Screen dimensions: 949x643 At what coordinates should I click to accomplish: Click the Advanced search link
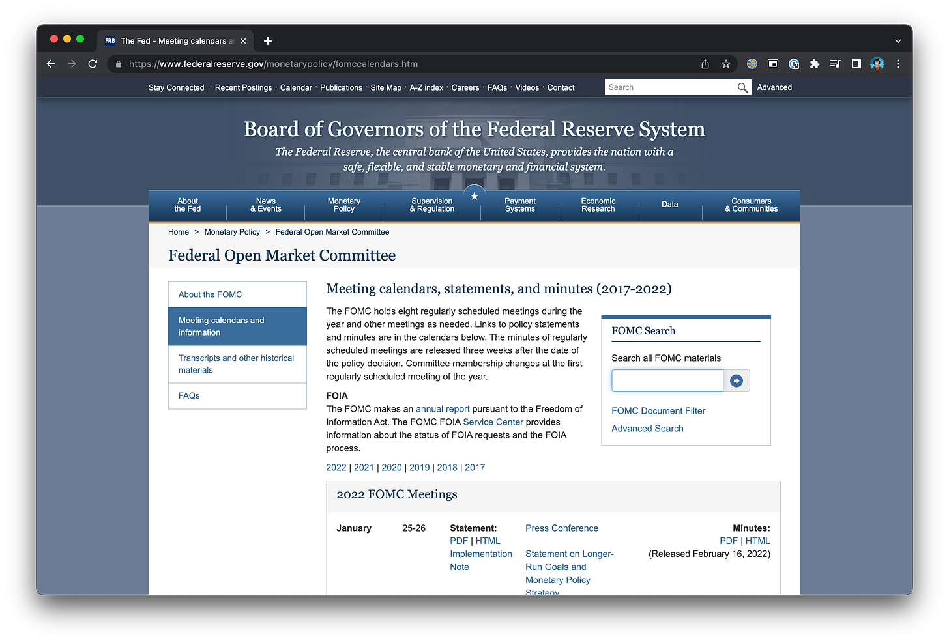[774, 87]
